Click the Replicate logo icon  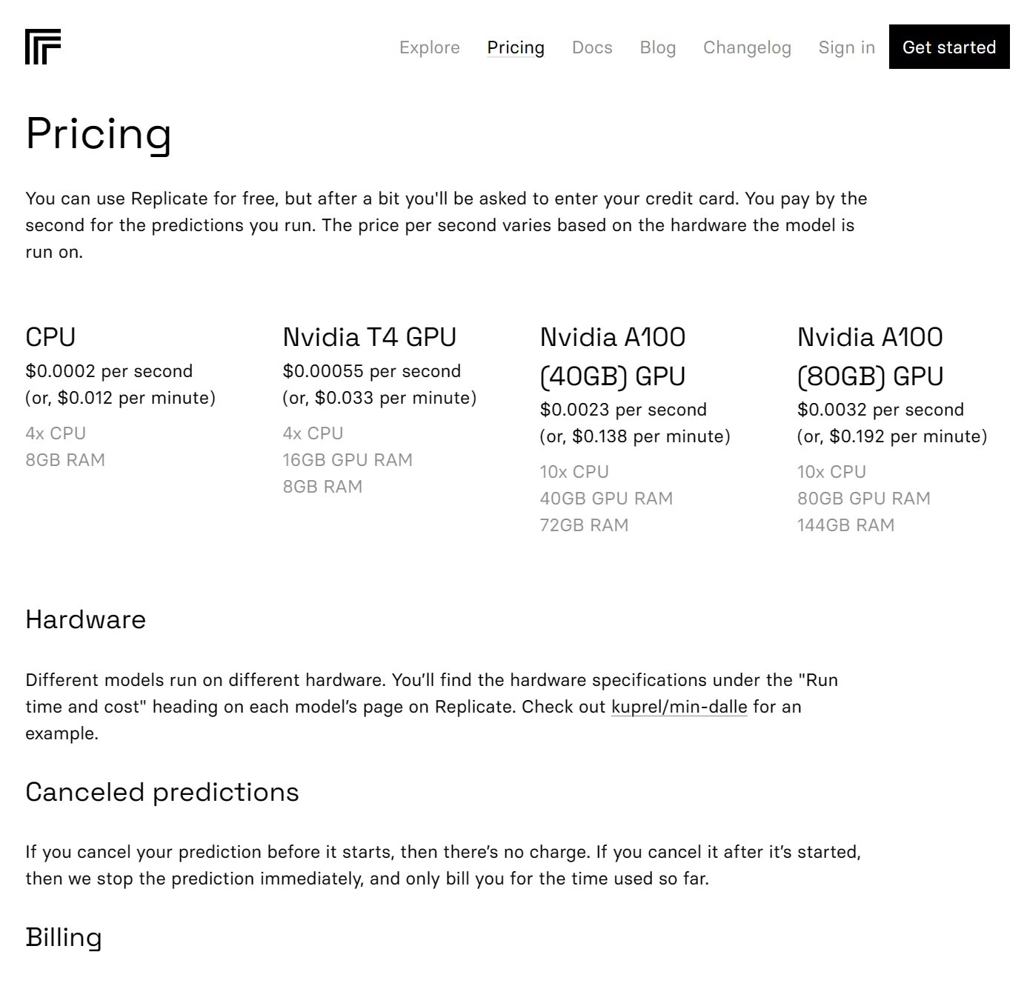click(x=43, y=47)
